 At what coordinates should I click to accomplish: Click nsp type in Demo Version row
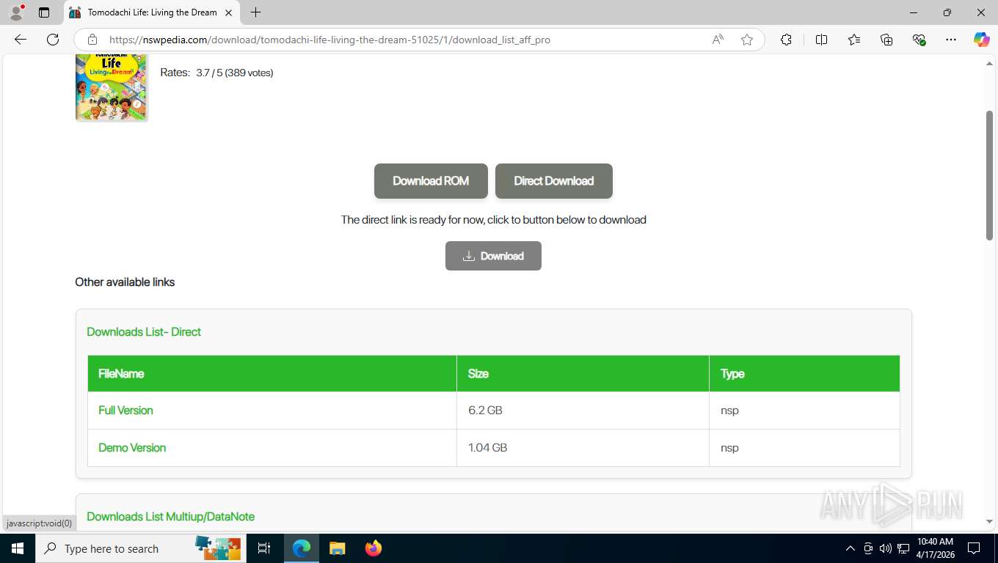point(729,448)
